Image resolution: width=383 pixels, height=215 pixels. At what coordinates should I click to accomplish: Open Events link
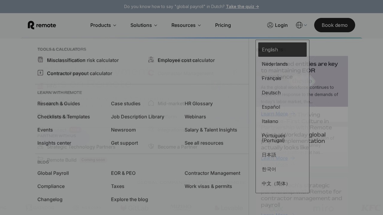tap(45, 130)
